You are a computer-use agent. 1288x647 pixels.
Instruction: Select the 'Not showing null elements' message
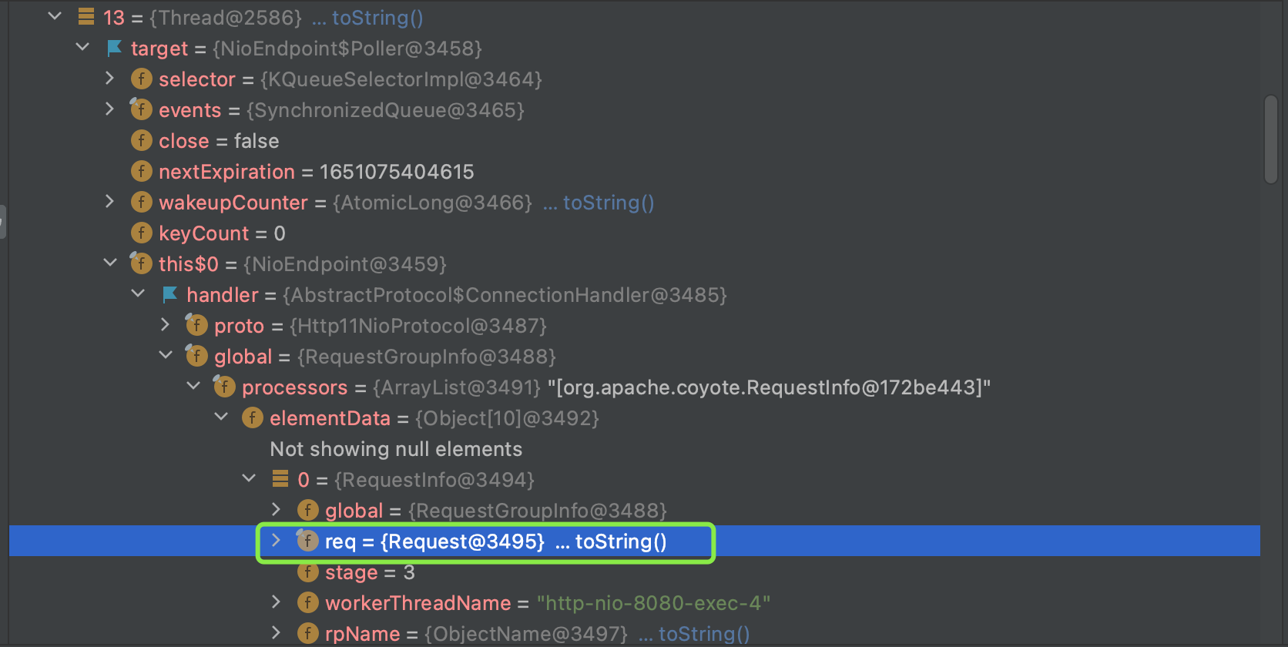(x=396, y=449)
